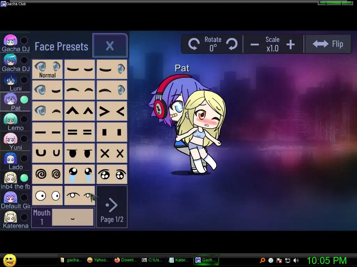
Task: Toggle Yuni's visibility circle
Action: pos(24,139)
